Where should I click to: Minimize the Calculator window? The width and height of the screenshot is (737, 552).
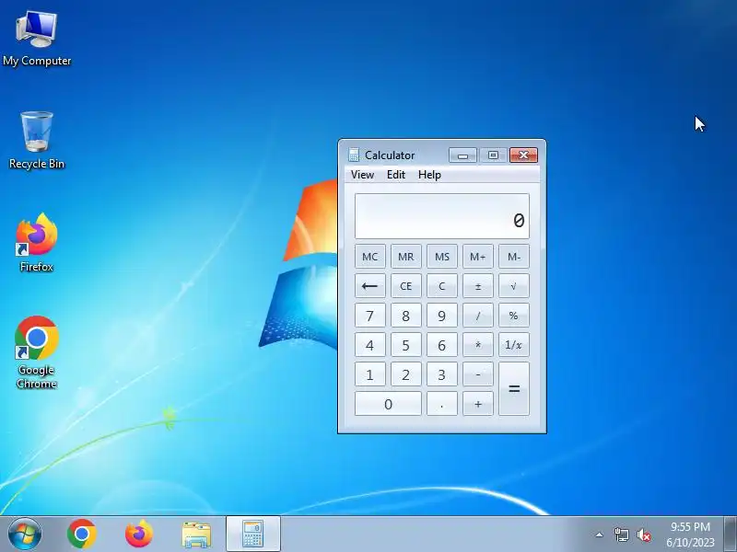[x=463, y=155]
